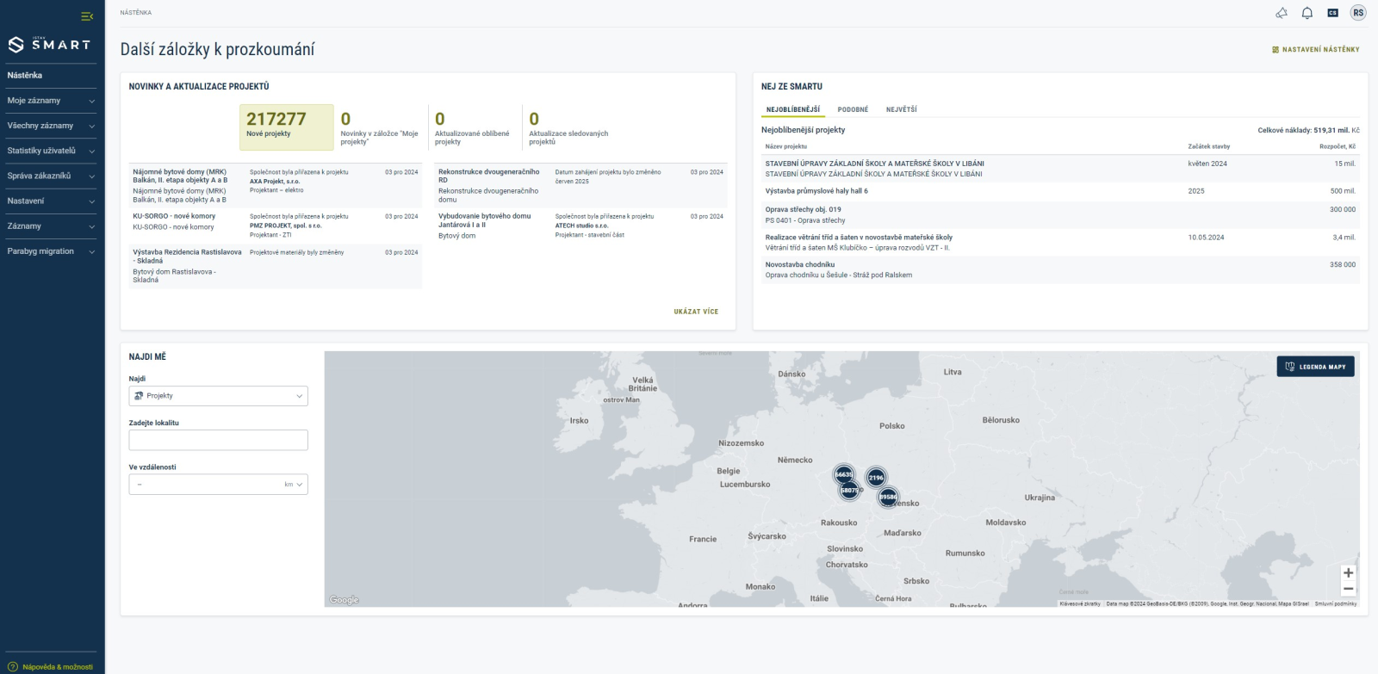
Task: Open the Najdi Projekty dropdown
Action: pos(218,396)
